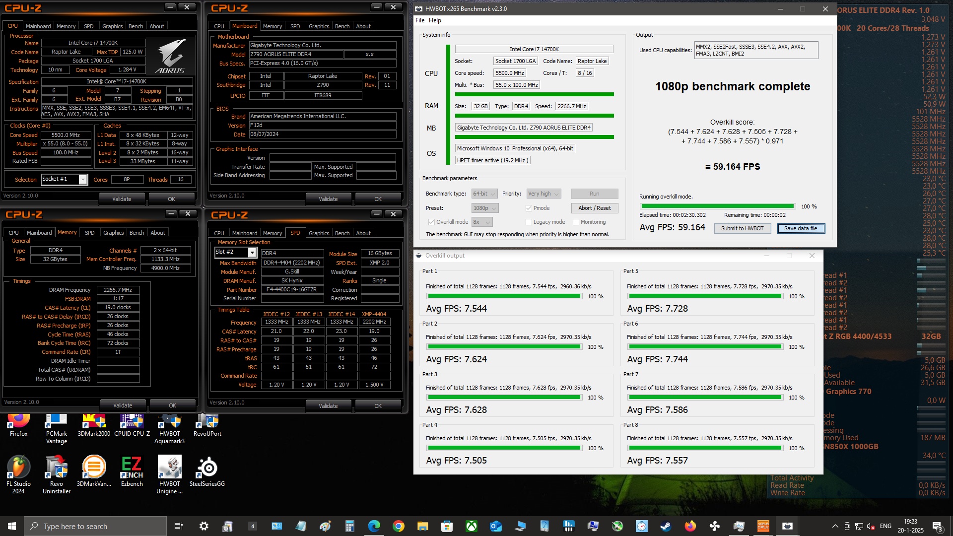
Task: Open the Firefox desktop shortcut
Action: point(19,426)
